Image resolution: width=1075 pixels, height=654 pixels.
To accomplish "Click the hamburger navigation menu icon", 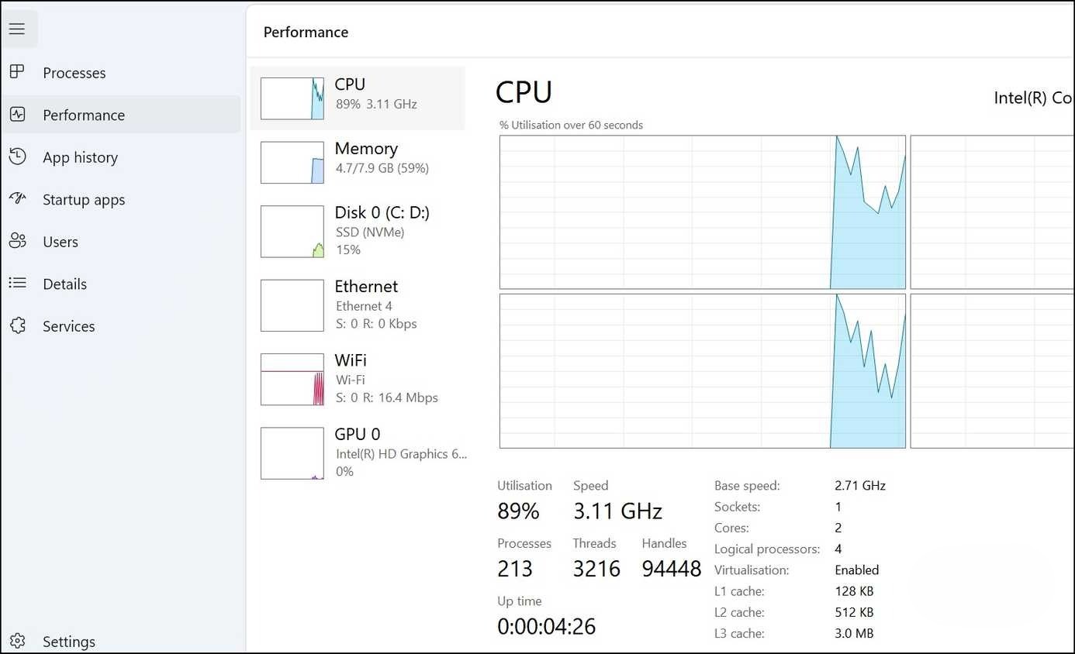I will pos(17,29).
